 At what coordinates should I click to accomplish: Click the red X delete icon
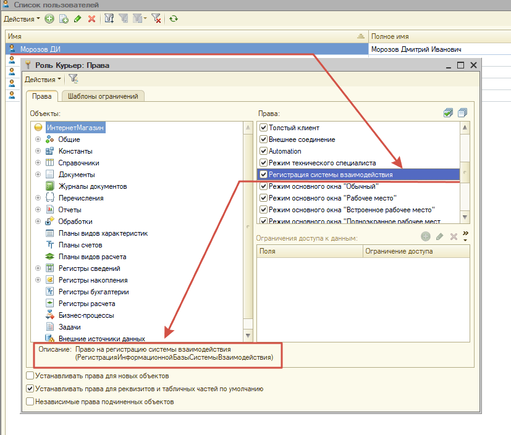click(91, 19)
